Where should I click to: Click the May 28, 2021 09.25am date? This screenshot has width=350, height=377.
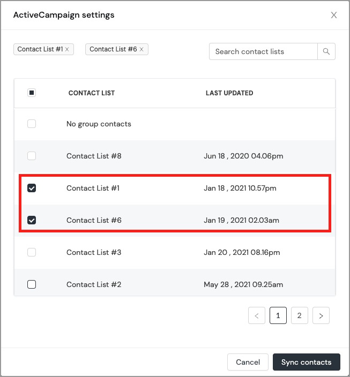(243, 285)
